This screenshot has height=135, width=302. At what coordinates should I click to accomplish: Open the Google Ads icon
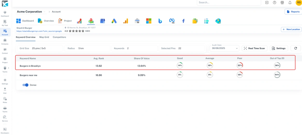coord(114,21)
